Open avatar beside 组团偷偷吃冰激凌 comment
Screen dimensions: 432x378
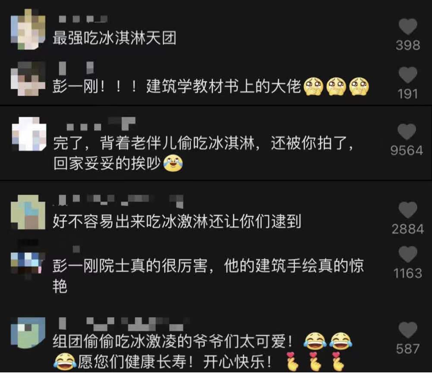coord(28,333)
